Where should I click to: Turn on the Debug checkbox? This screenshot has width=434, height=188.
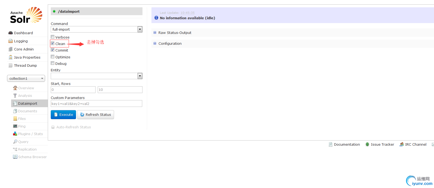(x=53, y=63)
